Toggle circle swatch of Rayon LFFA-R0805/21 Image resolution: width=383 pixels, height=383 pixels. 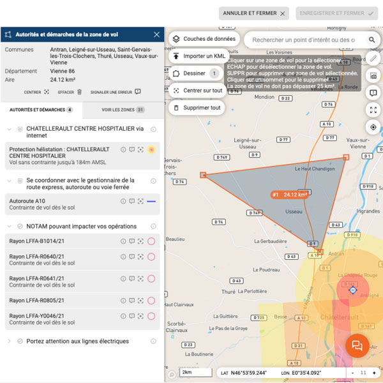(151, 301)
